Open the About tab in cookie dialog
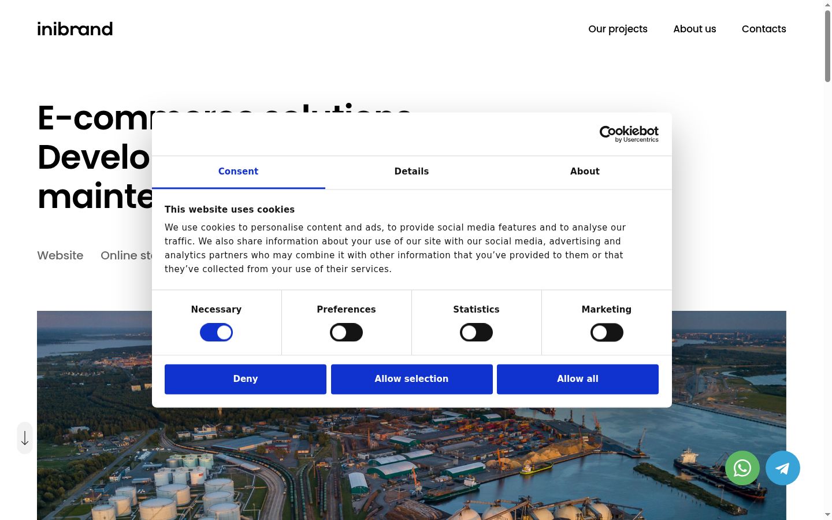This screenshot has height=520, width=832. pyautogui.click(x=585, y=172)
